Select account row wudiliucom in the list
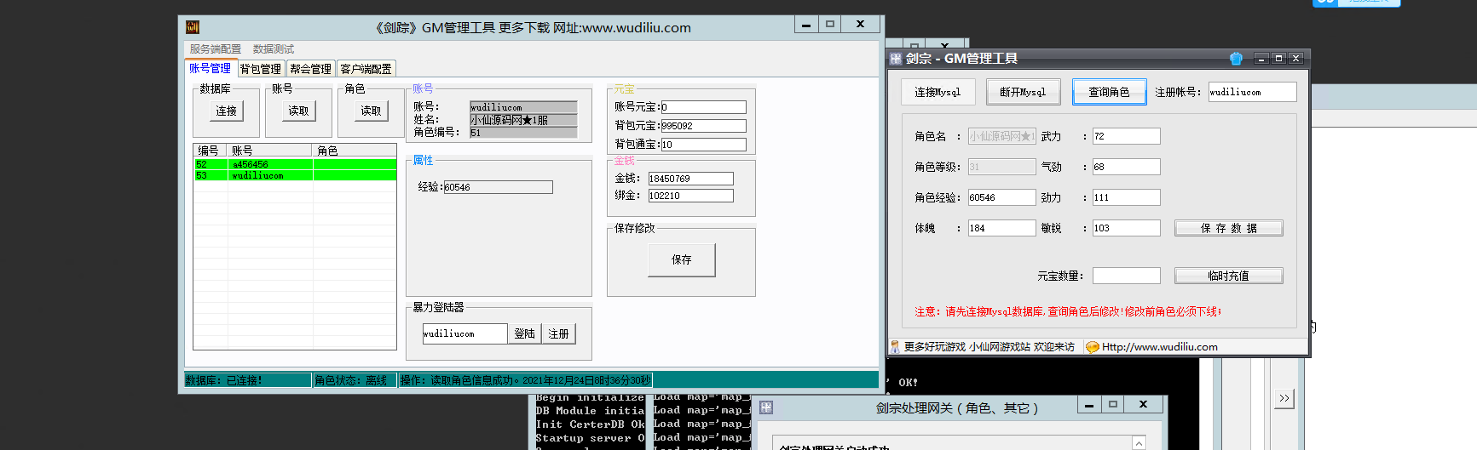This screenshot has width=1477, height=450. click(295, 175)
